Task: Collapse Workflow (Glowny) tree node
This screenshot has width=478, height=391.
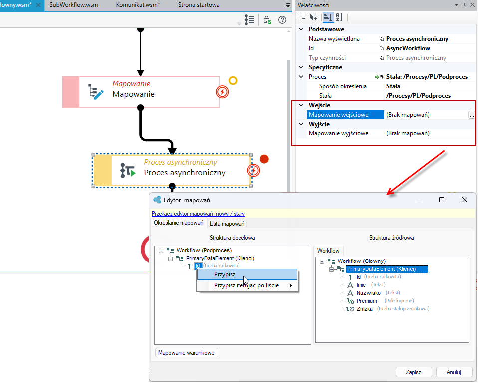Action: [x=322, y=261]
